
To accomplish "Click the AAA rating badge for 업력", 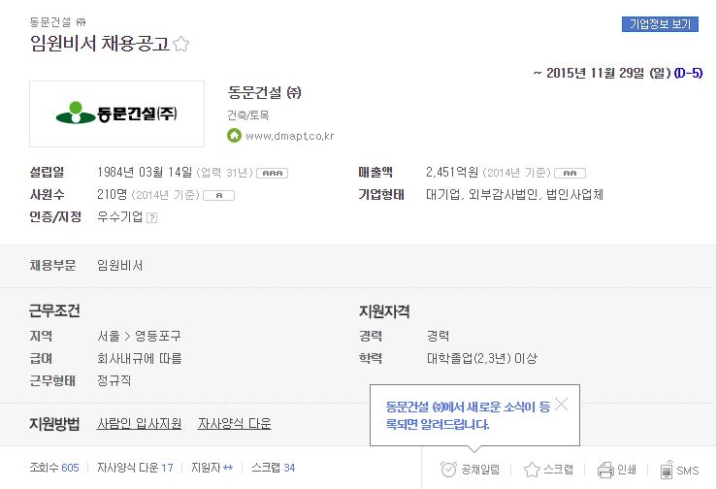I will (x=272, y=174).
